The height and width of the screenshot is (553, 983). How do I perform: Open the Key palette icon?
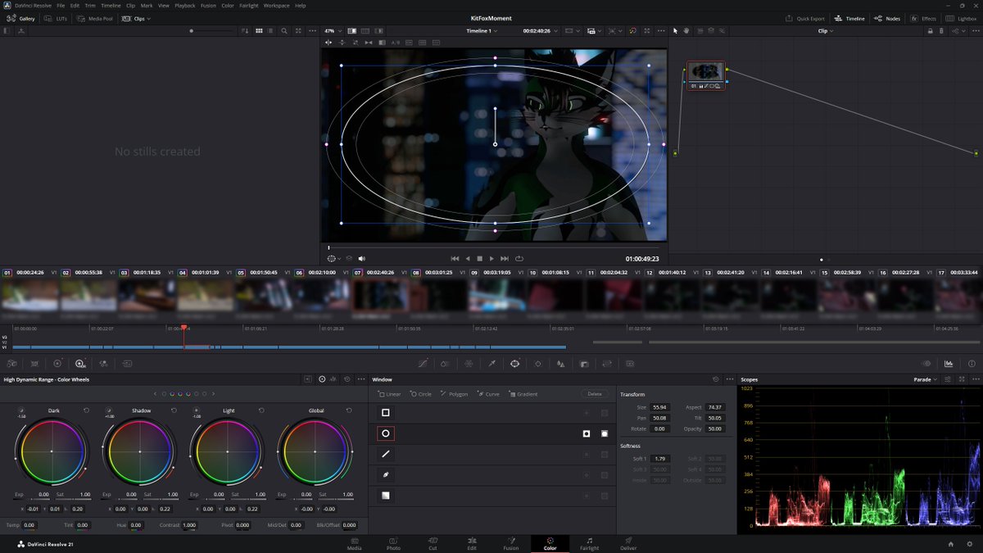pos(584,363)
